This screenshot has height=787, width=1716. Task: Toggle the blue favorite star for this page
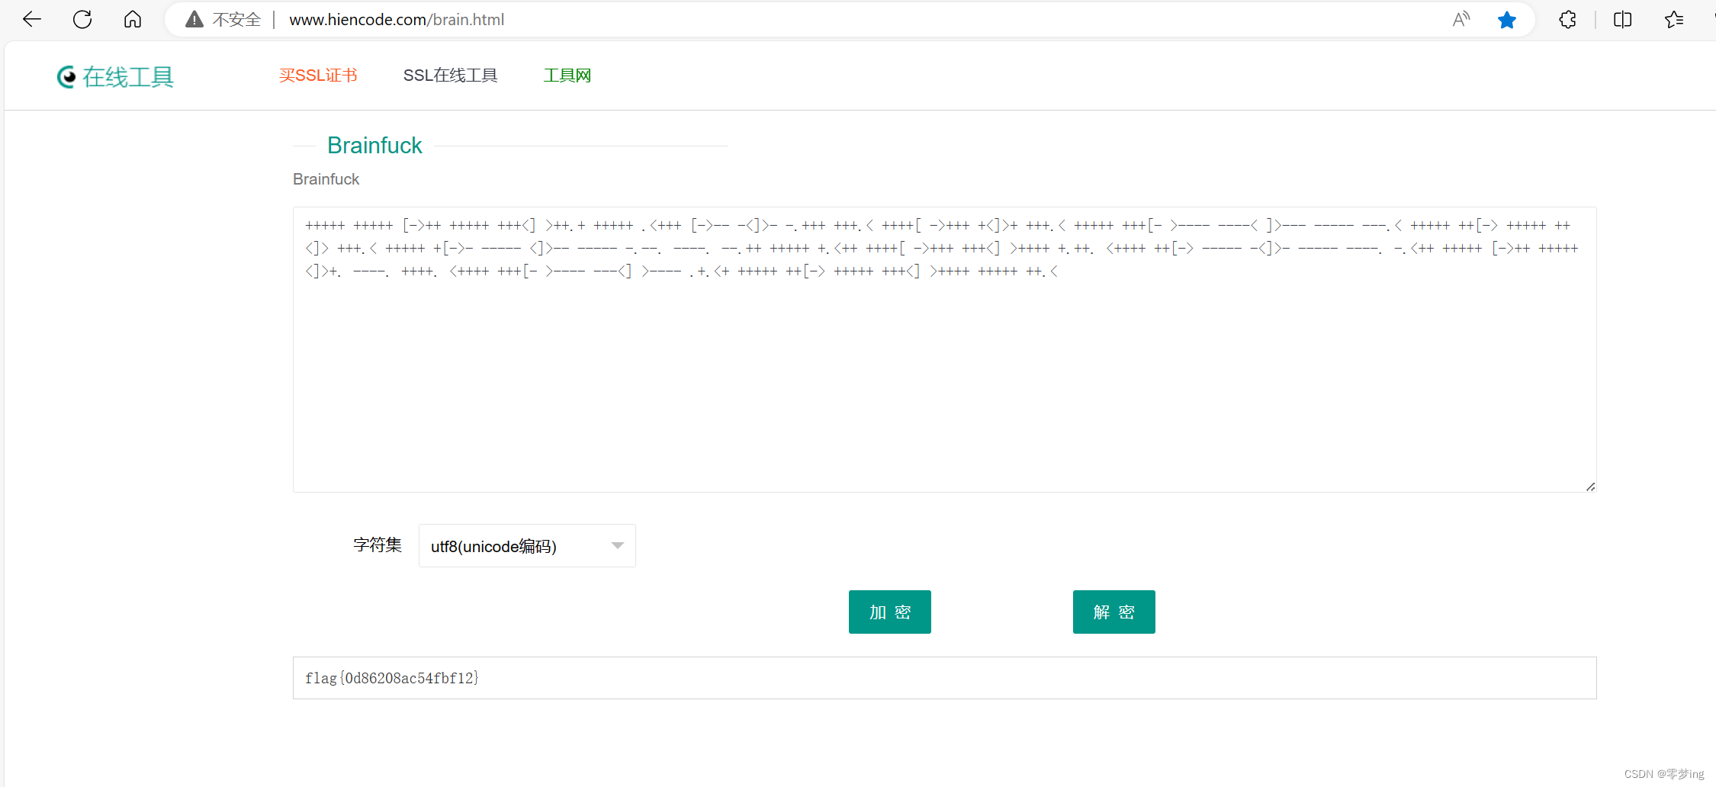coord(1507,19)
